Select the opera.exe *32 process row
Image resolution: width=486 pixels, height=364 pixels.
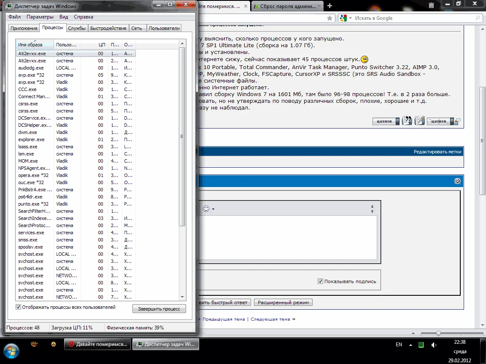(x=76, y=175)
